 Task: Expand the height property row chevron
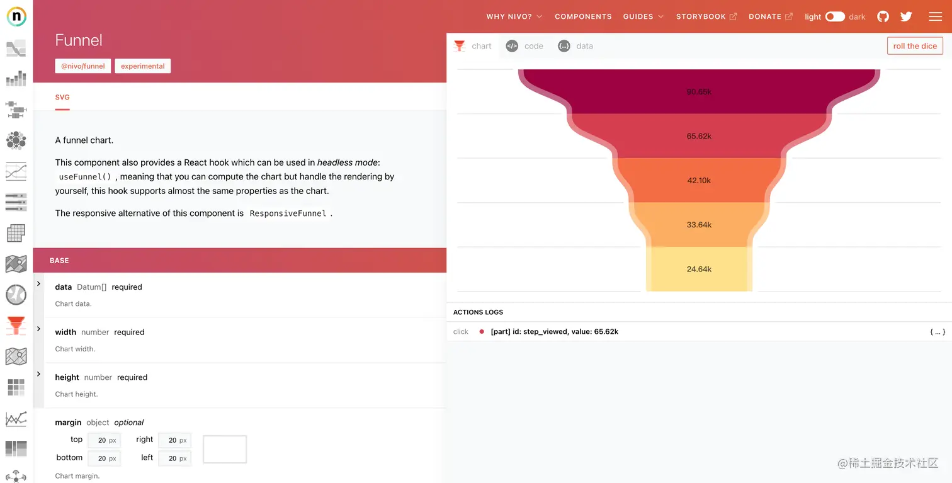(x=38, y=375)
